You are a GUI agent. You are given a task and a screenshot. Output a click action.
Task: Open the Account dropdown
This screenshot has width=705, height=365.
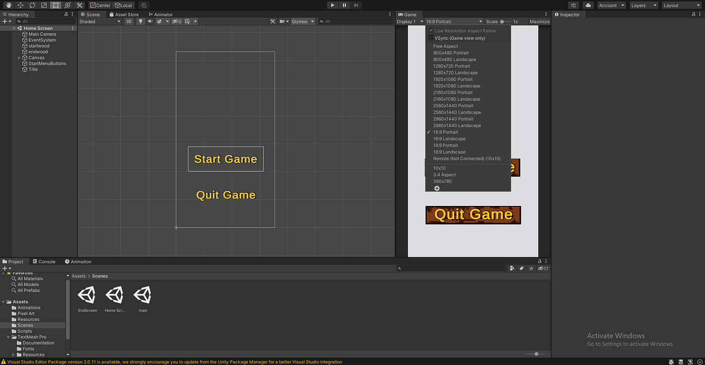point(611,5)
